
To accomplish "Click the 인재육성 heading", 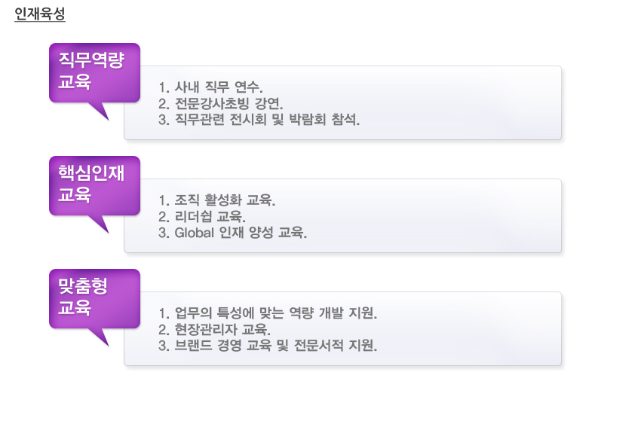I will pyautogui.click(x=40, y=14).
